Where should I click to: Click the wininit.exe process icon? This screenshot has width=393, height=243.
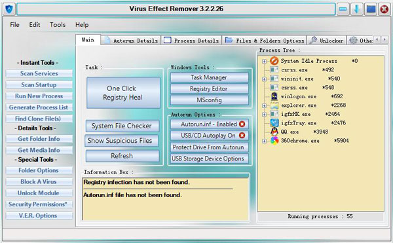[x=274, y=79]
